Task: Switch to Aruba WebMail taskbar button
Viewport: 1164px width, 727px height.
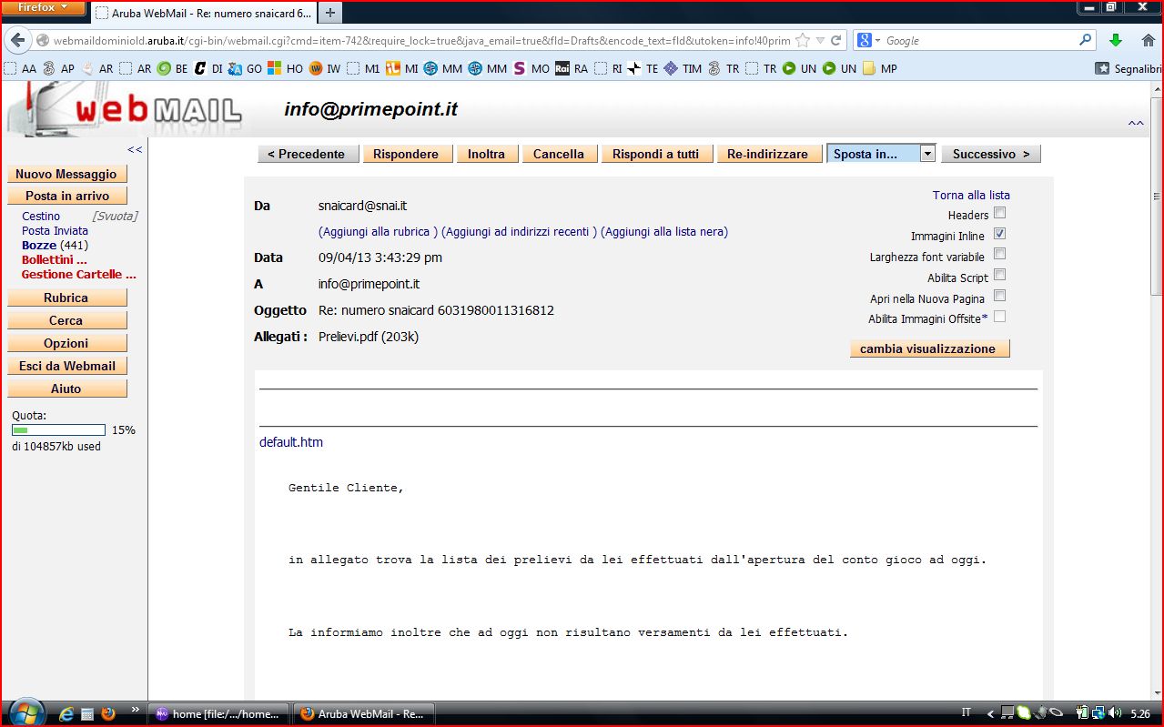Action: tap(364, 714)
